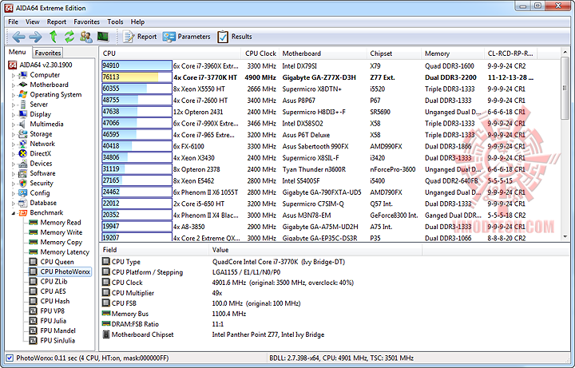Expand the Motherboard tree node
Viewport: 575px width, 368px height.
click(14, 85)
